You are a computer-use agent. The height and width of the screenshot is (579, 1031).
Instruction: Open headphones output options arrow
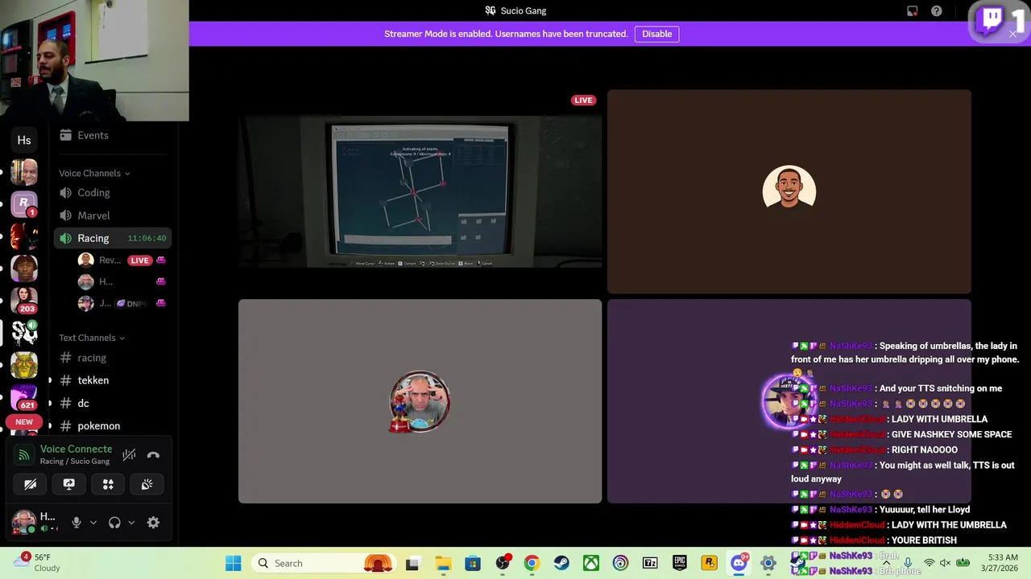131,523
